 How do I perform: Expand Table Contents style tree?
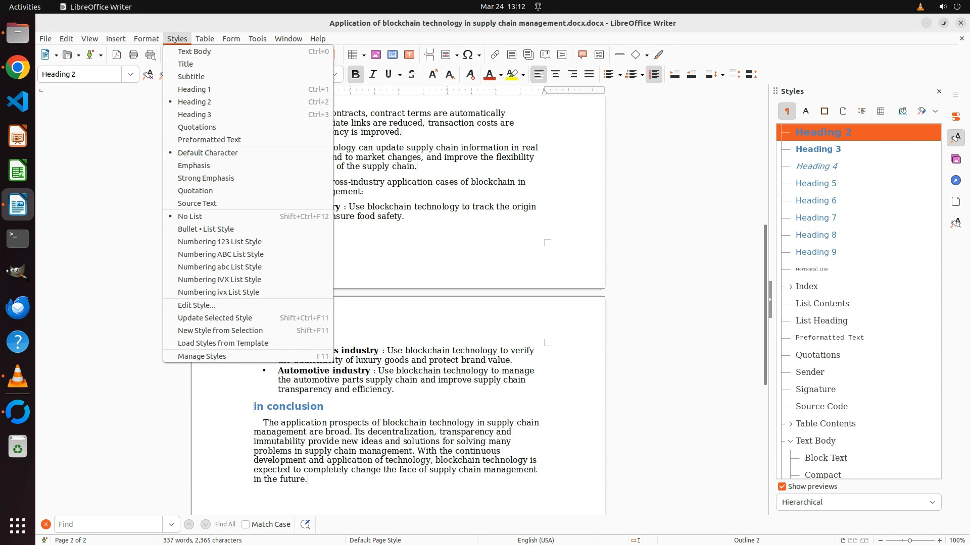(791, 424)
